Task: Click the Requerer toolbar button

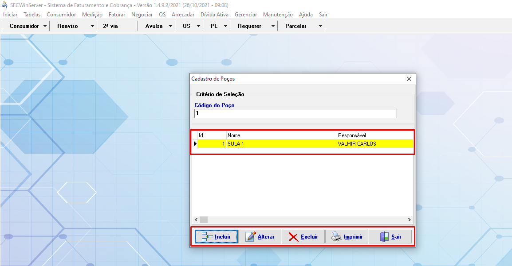Action: (249, 26)
